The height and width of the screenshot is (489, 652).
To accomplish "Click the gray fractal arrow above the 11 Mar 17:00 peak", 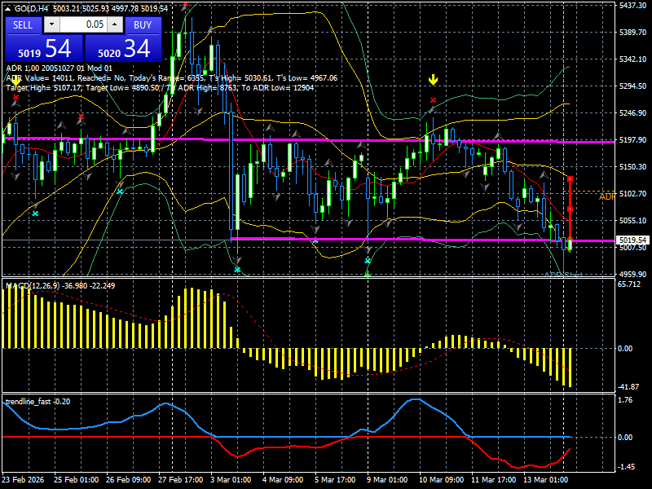I will [x=498, y=135].
